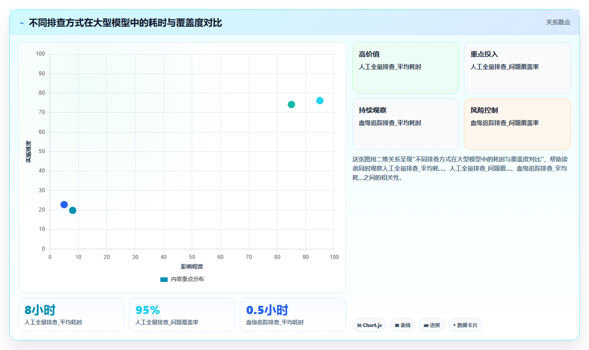Click the 95% metric value
589x350 pixels.
(x=148, y=310)
